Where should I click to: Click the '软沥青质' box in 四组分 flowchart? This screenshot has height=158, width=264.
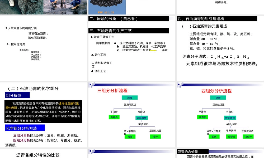click(x=230, y=118)
